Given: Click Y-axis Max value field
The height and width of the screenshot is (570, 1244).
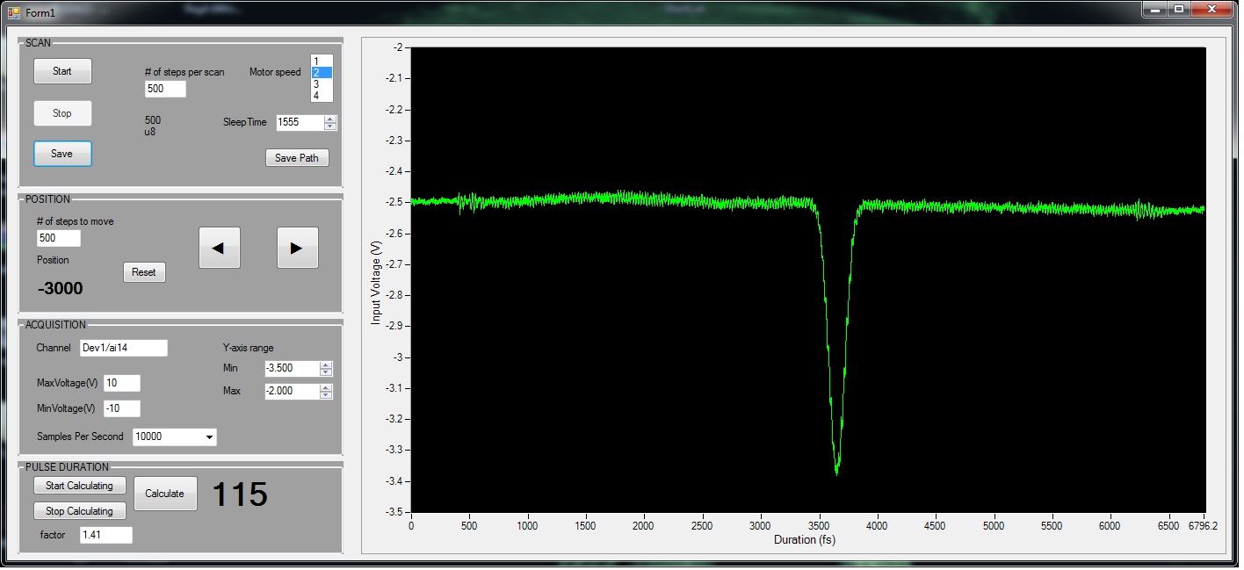Looking at the screenshot, I should point(292,392).
